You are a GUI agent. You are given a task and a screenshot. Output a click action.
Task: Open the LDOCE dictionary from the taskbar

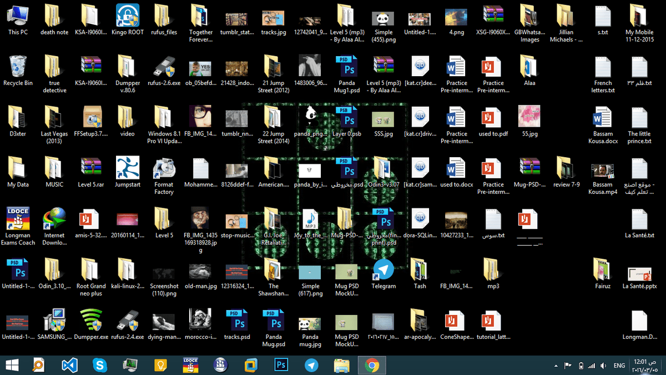point(190,365)
